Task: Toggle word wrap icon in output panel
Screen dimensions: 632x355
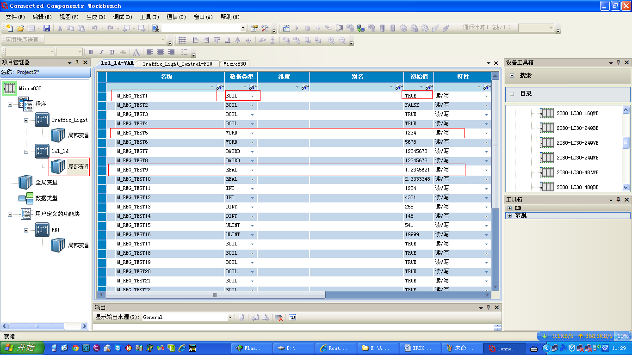Action: click(x=292, y=318)
